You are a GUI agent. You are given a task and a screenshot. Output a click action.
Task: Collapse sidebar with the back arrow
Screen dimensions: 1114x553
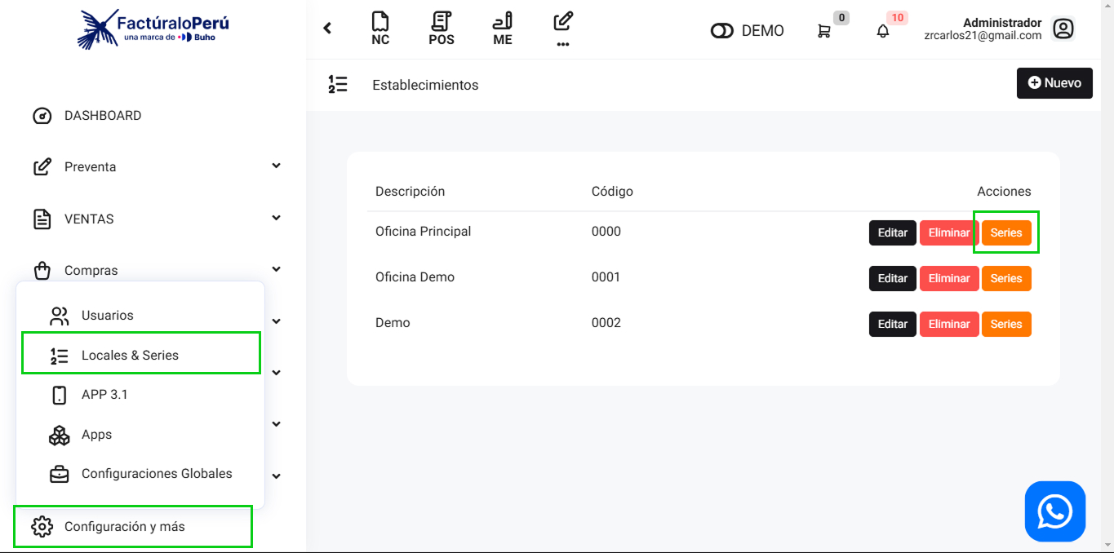[x=327, y=29]
